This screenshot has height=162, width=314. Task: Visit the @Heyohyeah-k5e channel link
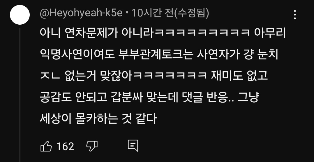pos(81,13)
